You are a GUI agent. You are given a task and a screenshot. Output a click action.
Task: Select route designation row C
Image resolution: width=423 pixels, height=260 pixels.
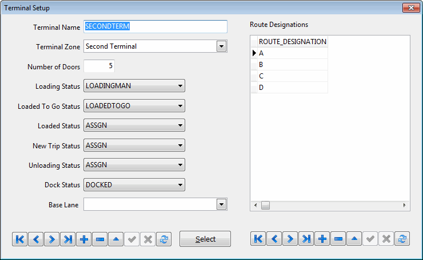pyautogui.click(x=292, y=76)
